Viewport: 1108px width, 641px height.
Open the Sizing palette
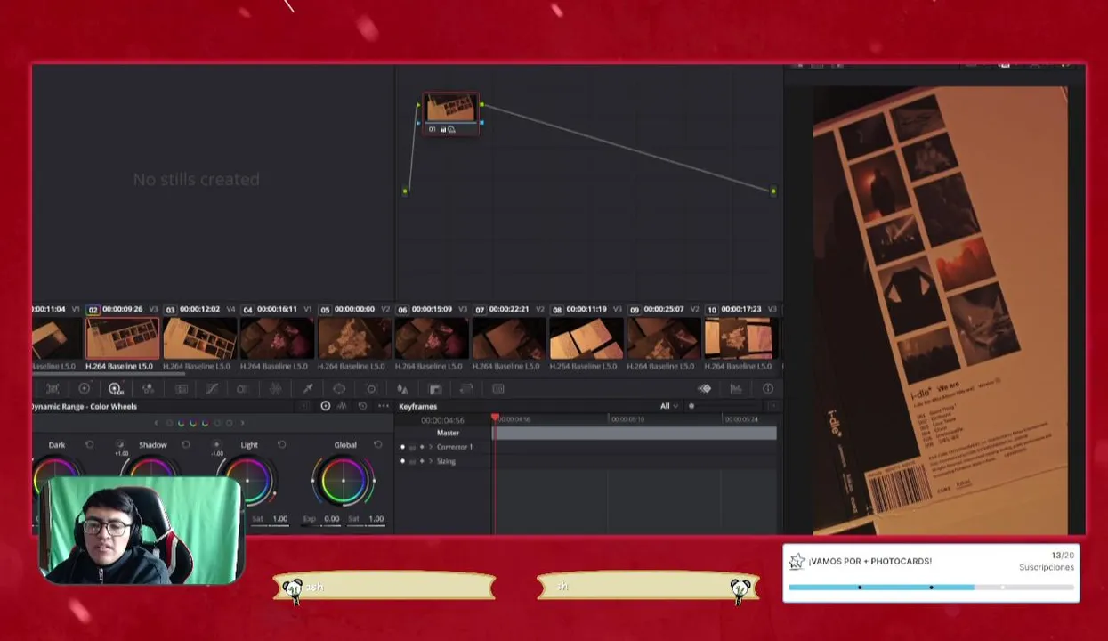(x=465, y=389)
